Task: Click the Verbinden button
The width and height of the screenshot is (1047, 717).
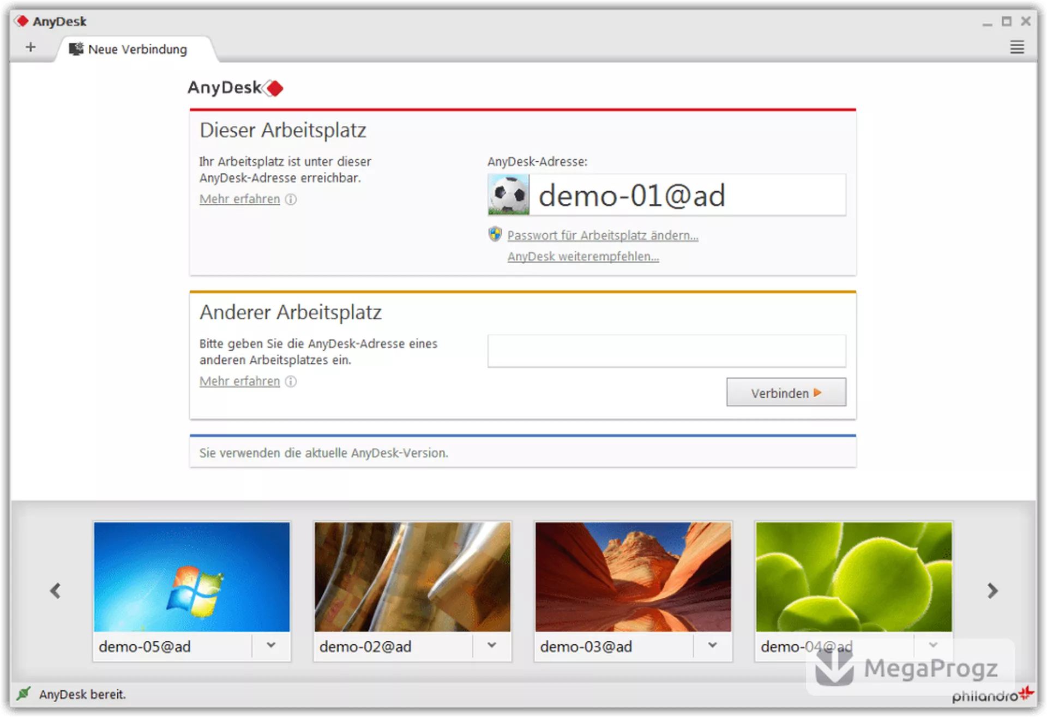Action: 786,392
